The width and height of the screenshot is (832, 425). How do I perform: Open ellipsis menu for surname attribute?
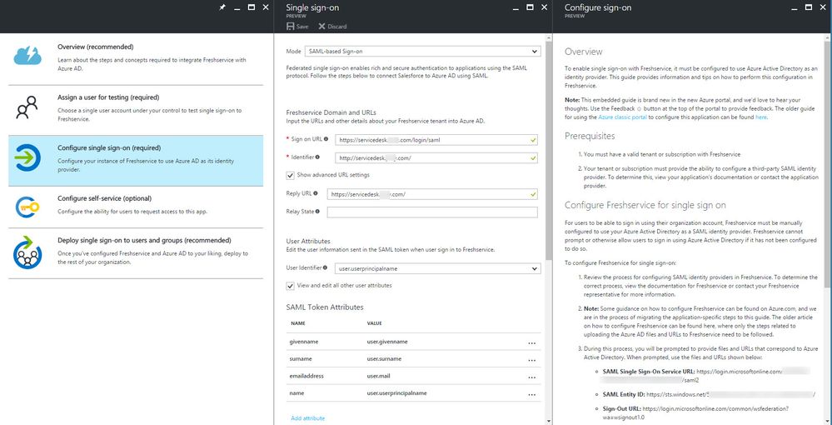(x=531, y=361)
